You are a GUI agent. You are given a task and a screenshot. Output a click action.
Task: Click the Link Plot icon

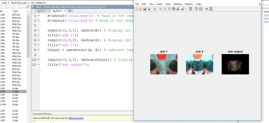click(190, 9)
